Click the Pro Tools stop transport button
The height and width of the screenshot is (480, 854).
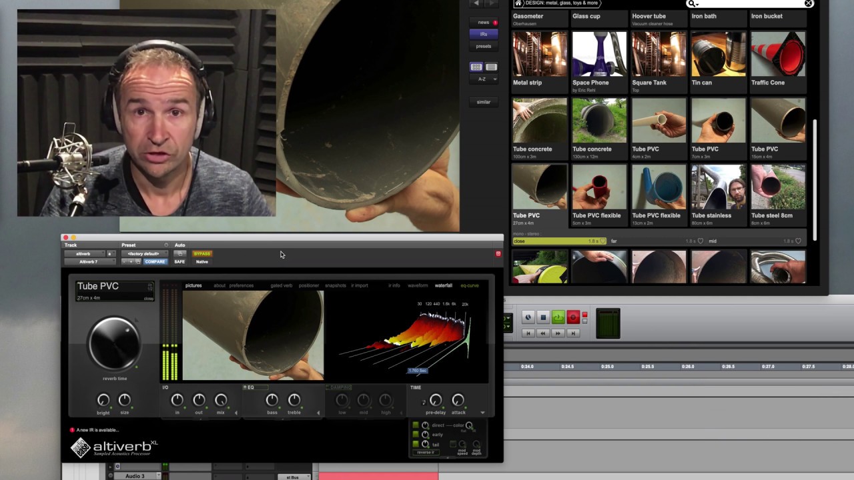[543, 317]
